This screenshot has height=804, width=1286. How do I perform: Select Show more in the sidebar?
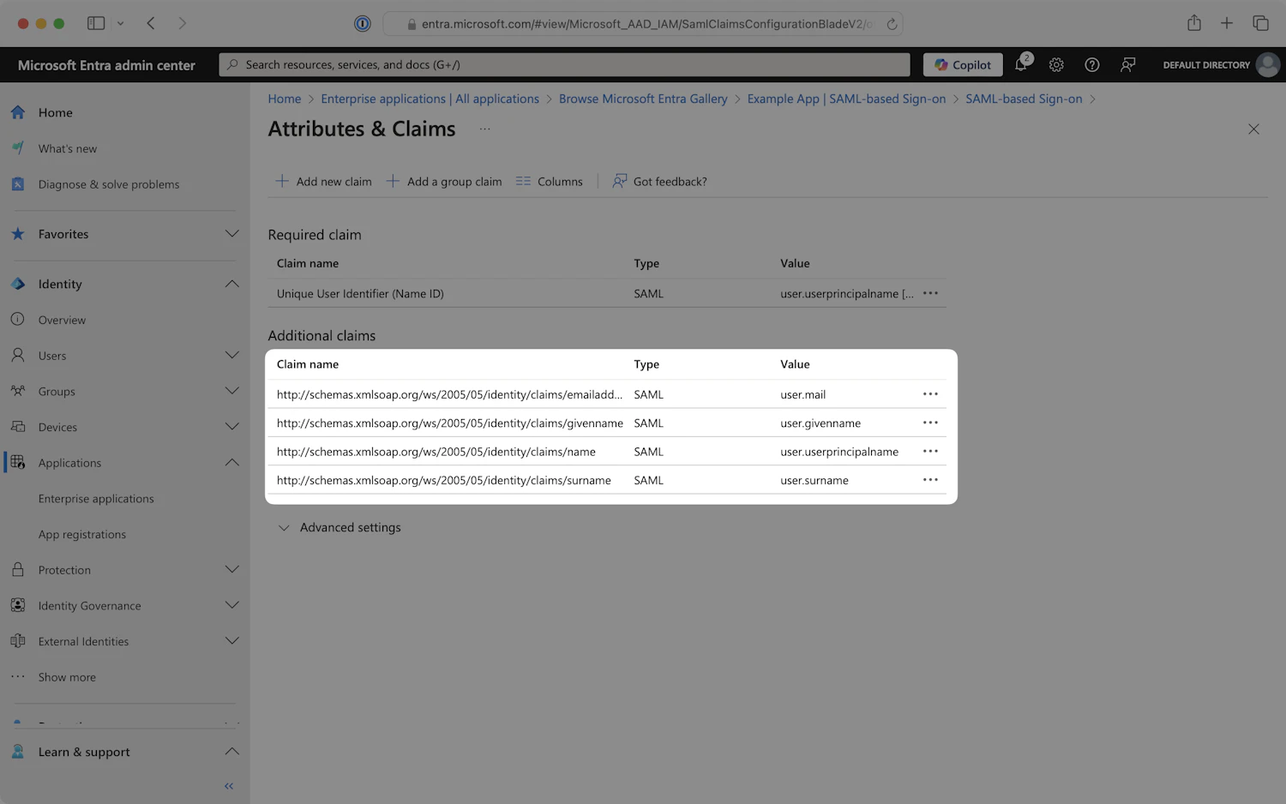67,677
